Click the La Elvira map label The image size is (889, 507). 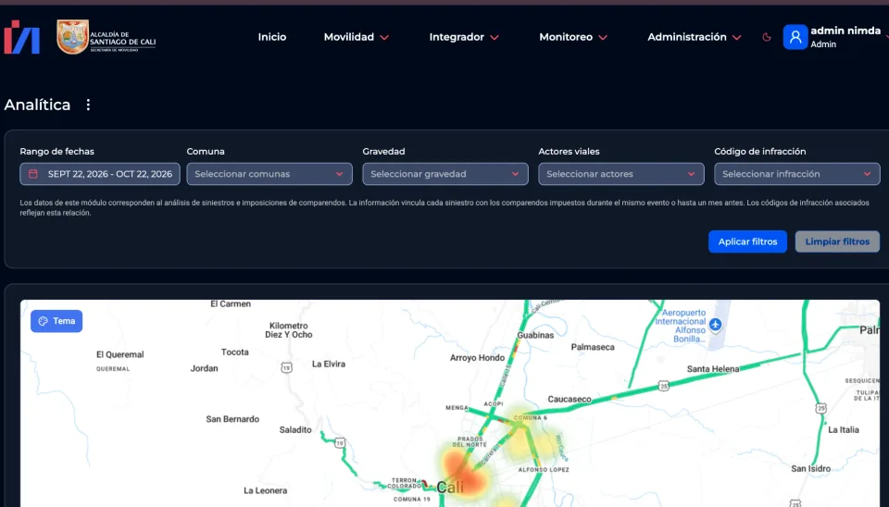tap(328, 365)
